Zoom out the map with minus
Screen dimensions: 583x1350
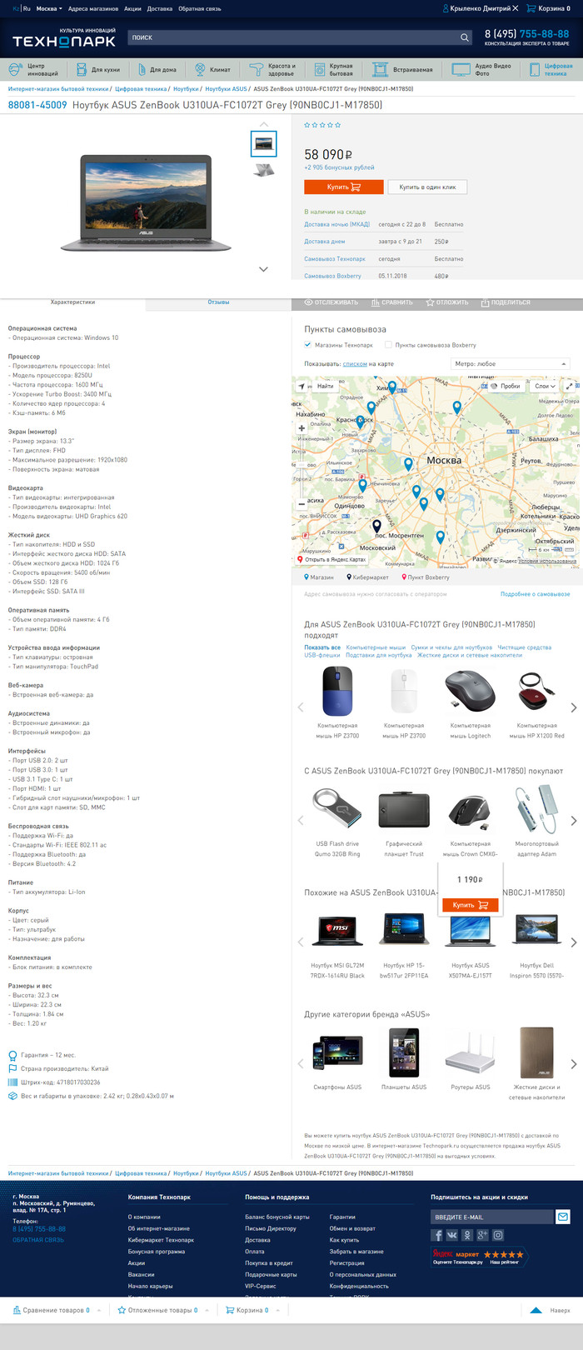tap(301, 504)
